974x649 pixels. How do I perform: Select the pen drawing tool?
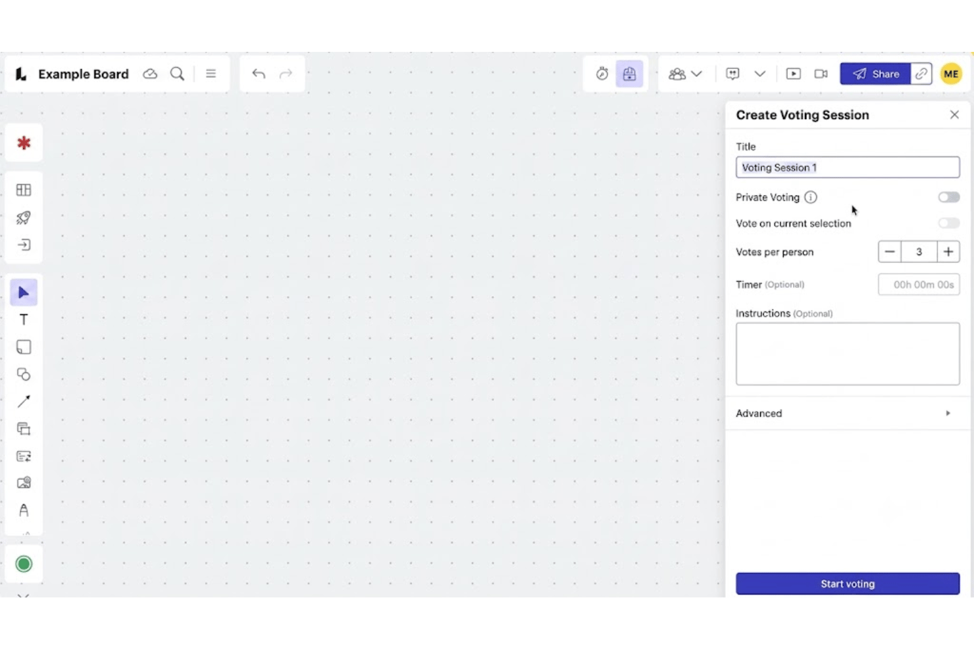pos(24,510)
